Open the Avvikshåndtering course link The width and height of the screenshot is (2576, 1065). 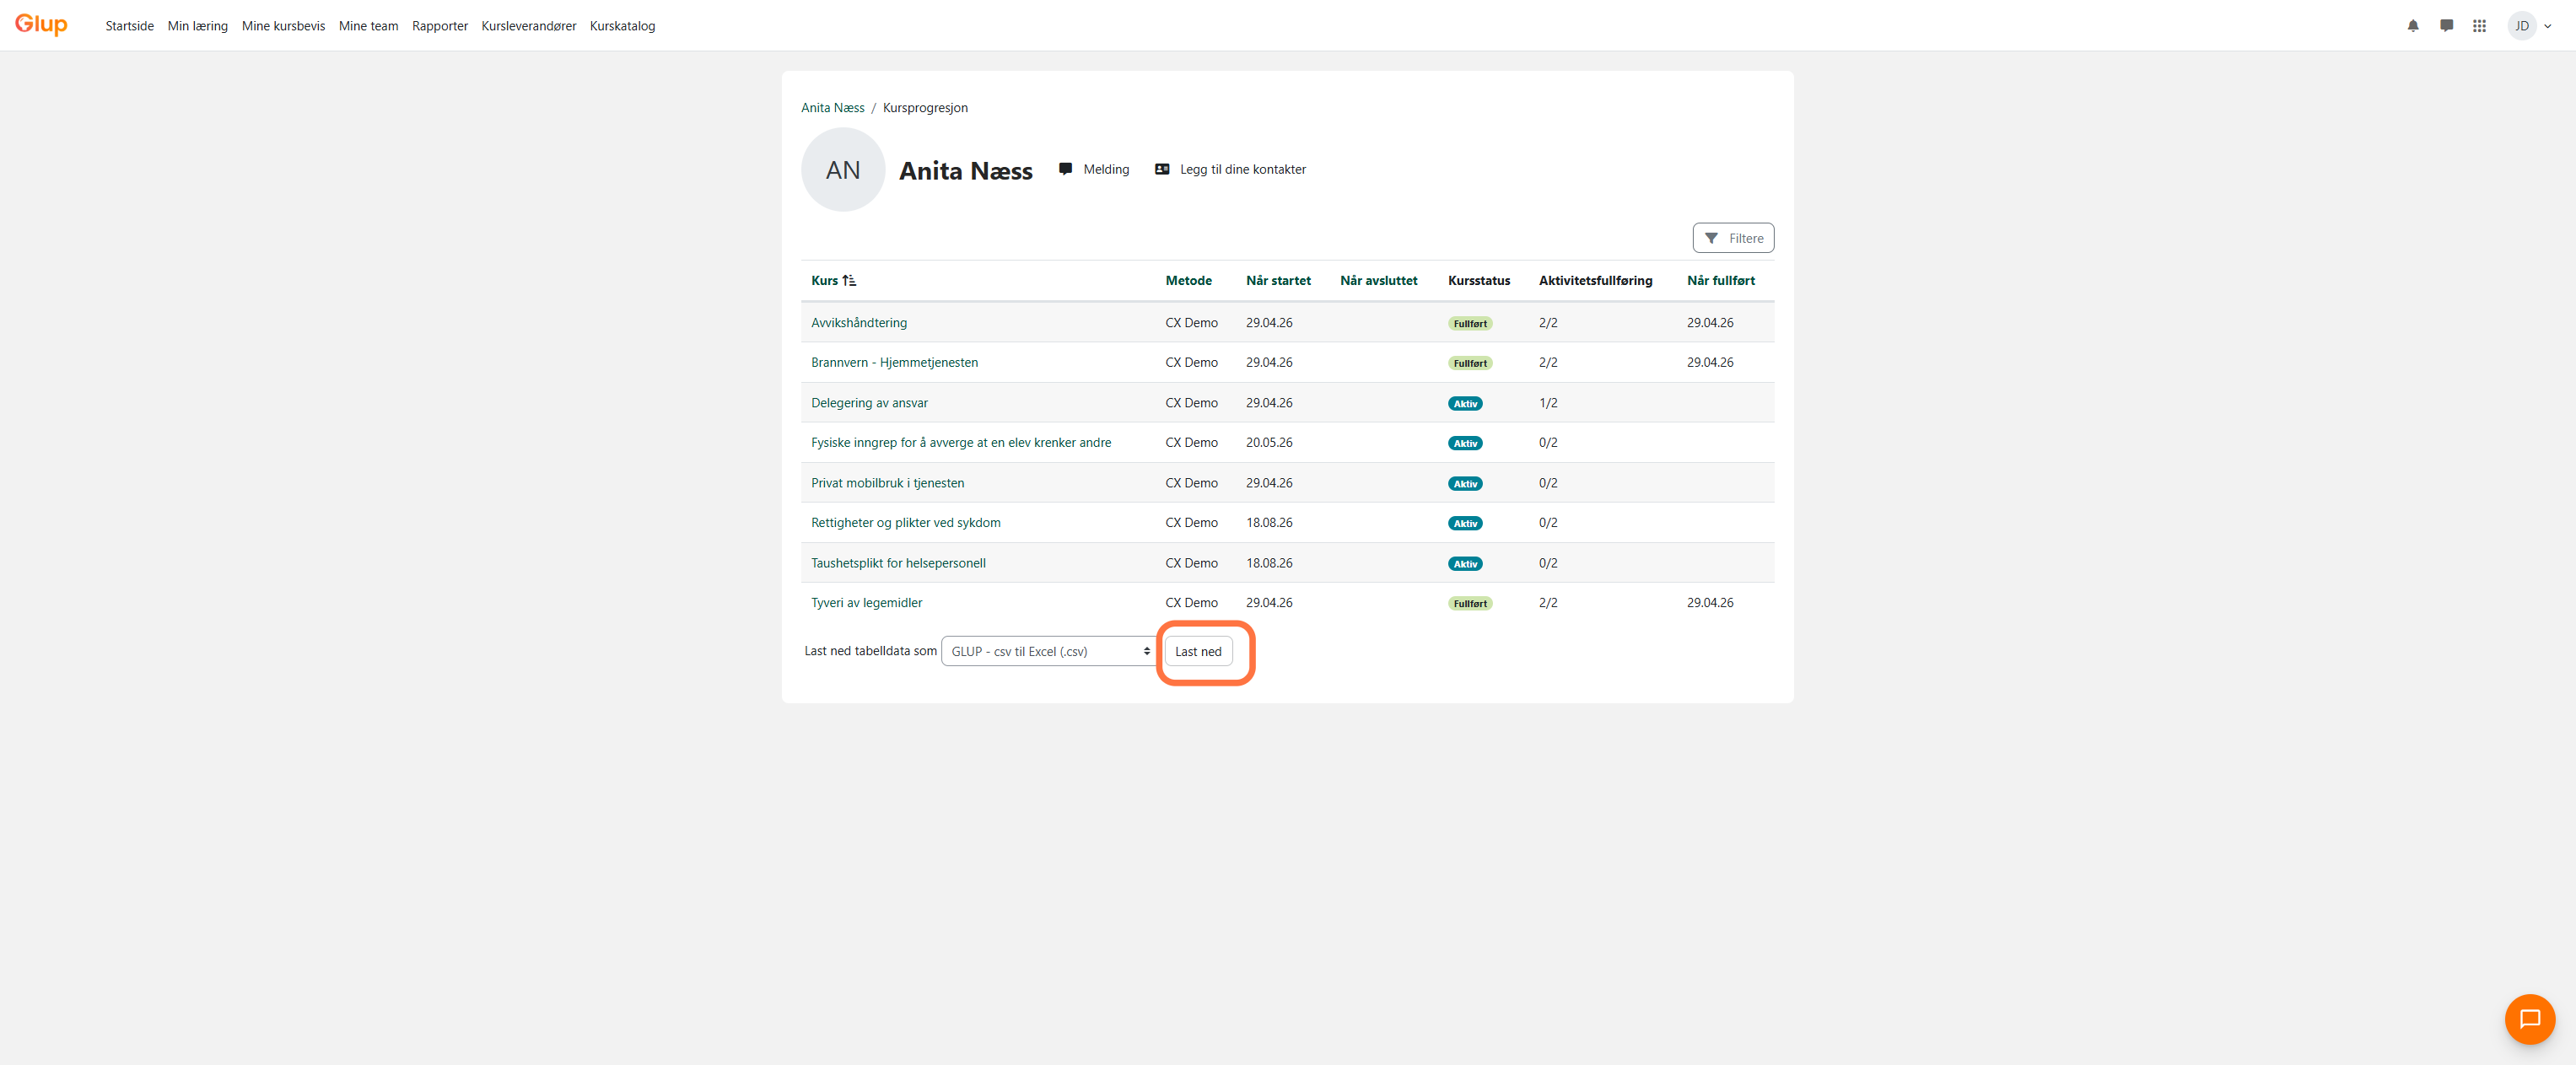point(859,323)
